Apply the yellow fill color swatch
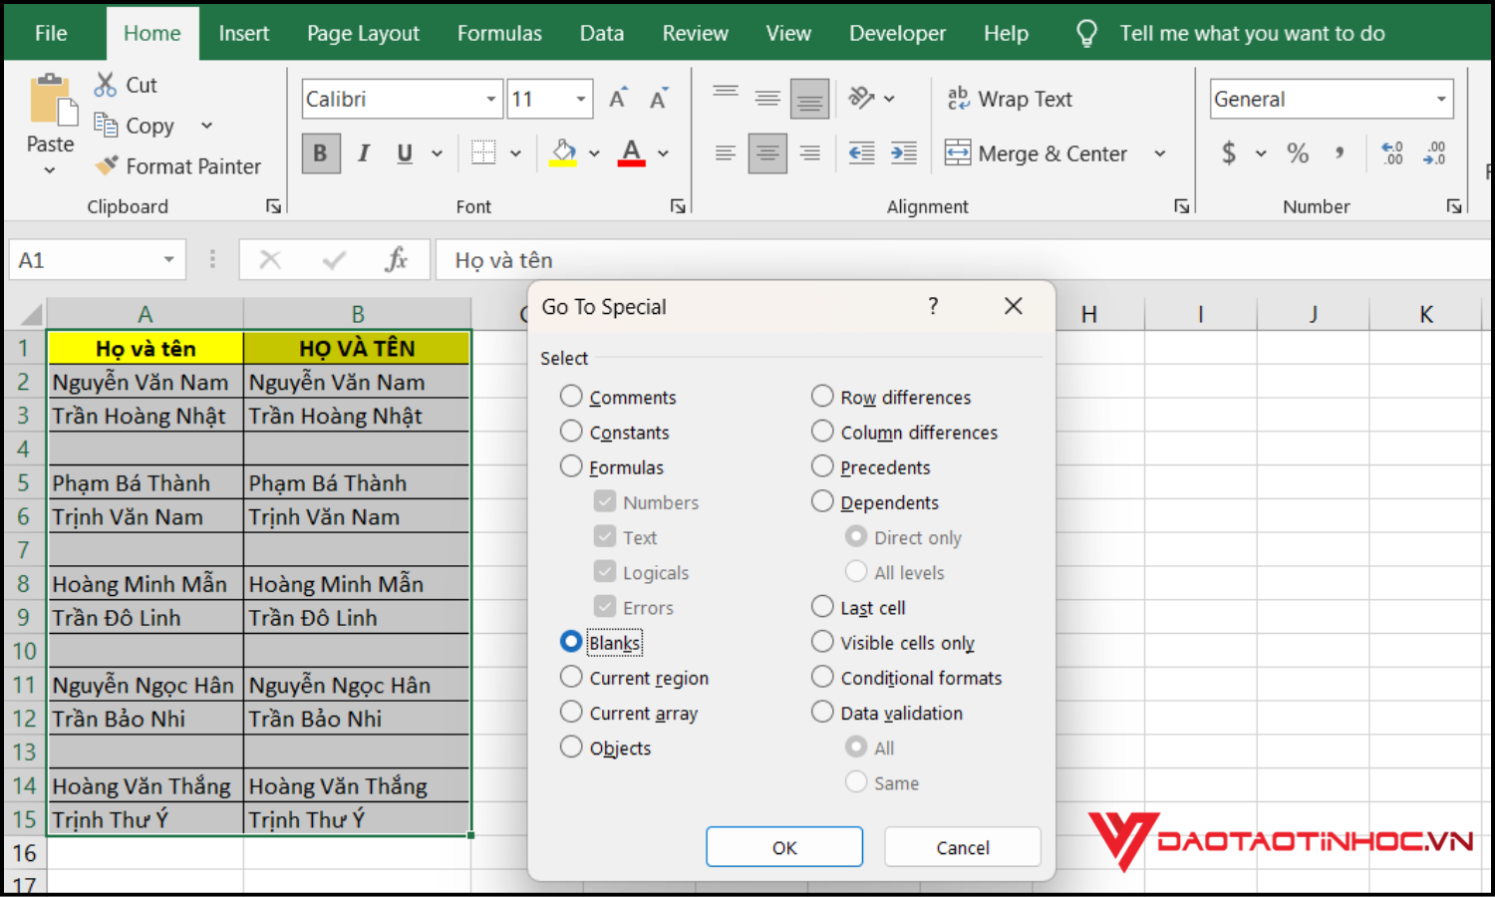 (563, 153)
